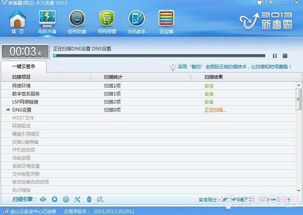Select the LSP网络链接 row
The image size is (303, 215).
click(148, 102)
